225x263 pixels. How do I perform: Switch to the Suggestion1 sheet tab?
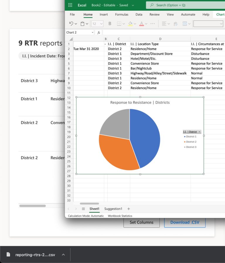coord(113,209)
